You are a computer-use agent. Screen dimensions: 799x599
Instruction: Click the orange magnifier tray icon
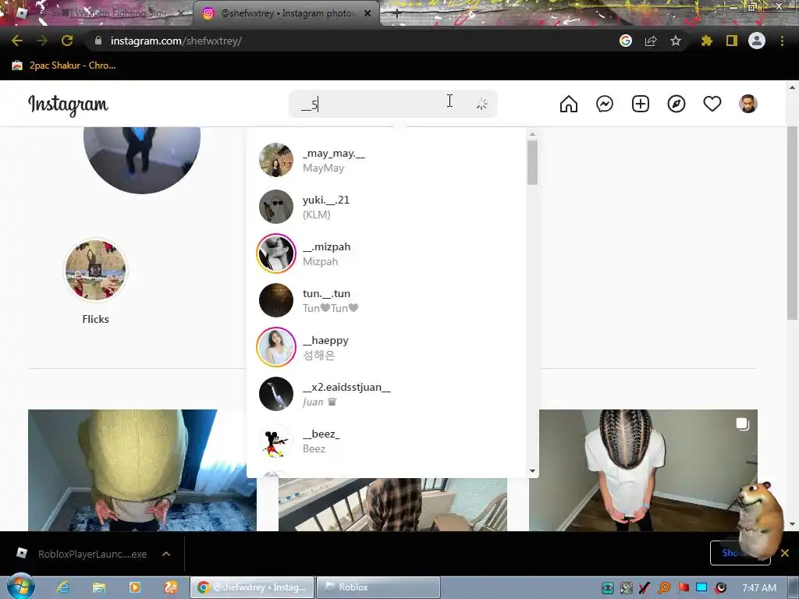663,588
